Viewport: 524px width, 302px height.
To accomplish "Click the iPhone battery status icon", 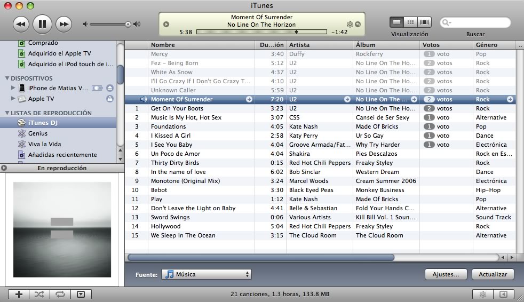I will point(97,88).
